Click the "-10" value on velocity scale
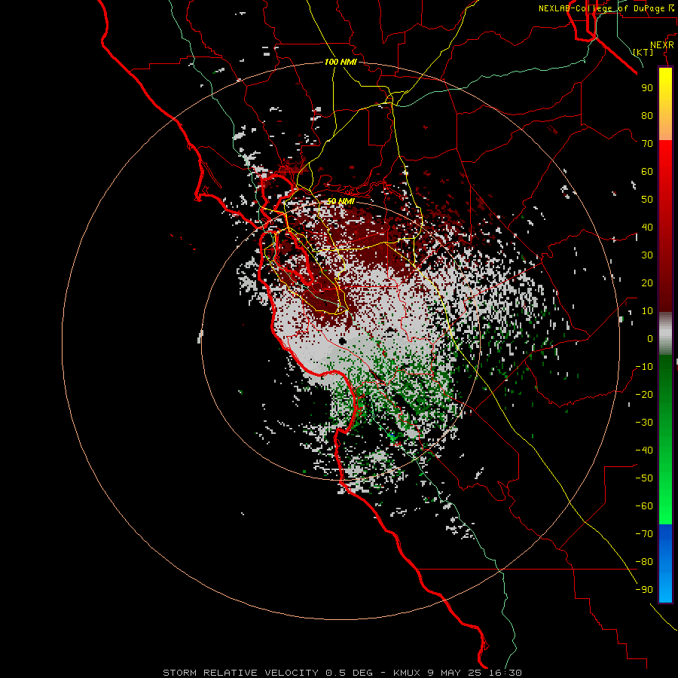Screen dimensions: 678x678 click(644, 367)
